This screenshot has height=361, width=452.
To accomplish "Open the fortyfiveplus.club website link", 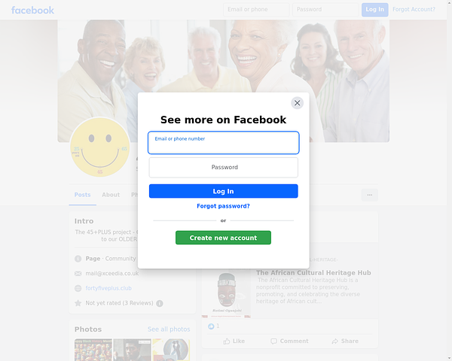I will tap(108, 288).
